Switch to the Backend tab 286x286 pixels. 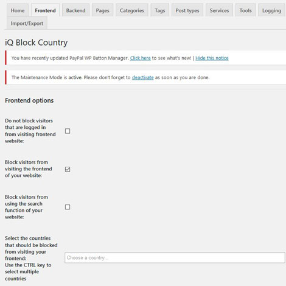coord(75,10)
